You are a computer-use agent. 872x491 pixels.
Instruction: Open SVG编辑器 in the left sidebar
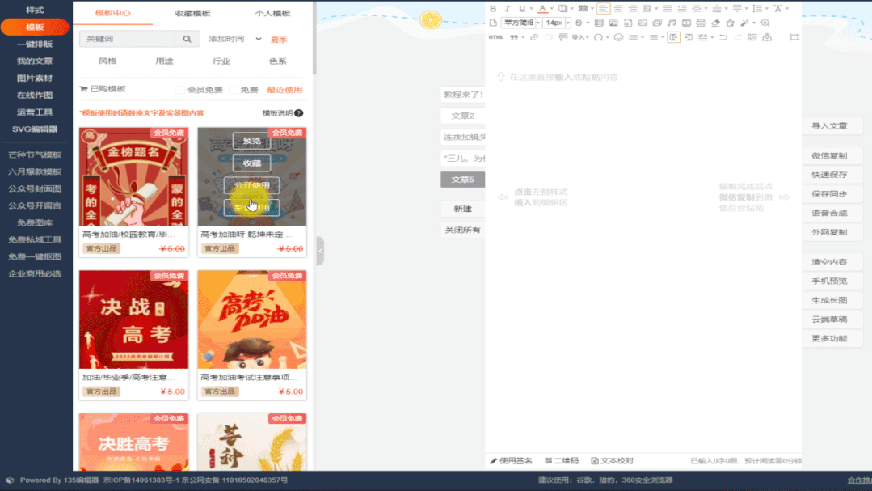click(35, 129)
